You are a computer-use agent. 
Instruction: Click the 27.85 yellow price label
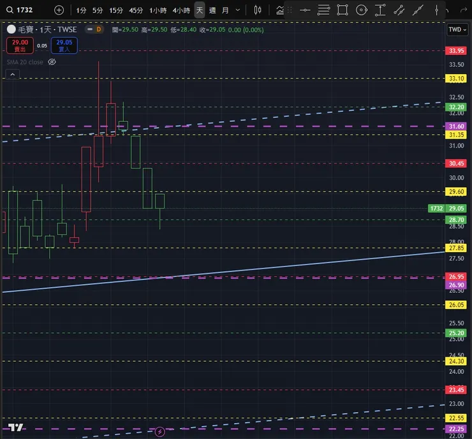point(456,248)
